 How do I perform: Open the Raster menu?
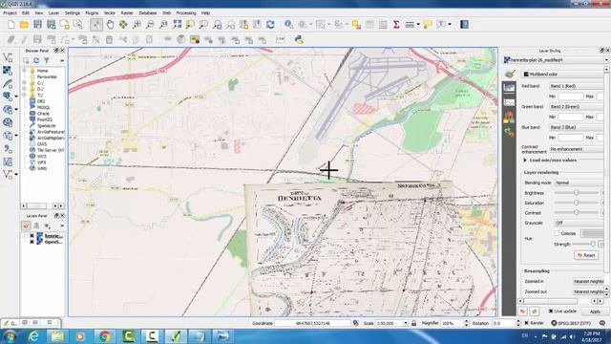127,12
